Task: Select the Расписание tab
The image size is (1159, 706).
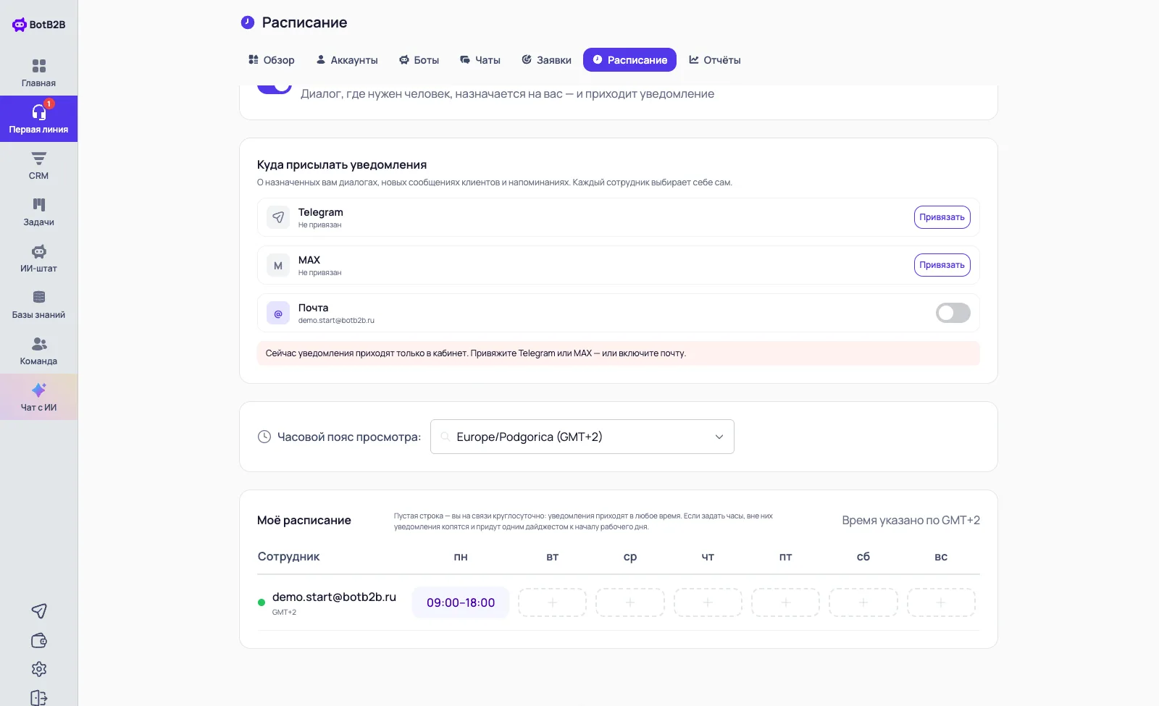Action: tap(629, 60)
